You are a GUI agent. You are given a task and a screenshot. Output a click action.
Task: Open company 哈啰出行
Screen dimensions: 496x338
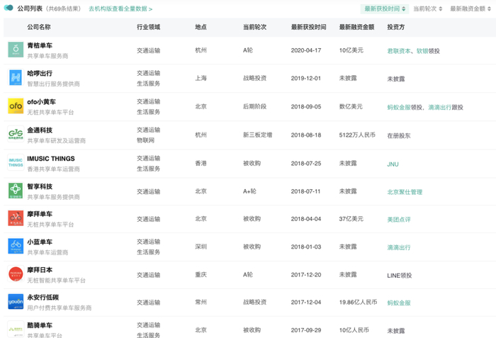40,74
